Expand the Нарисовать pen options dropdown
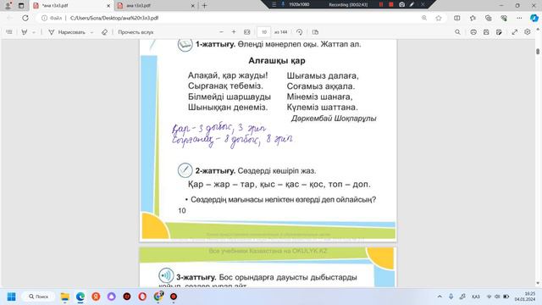This screenshot has width=542, height=305. (92, 32)
